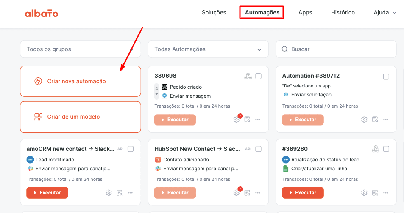This screenshot has width=404, height=213.
Task: Open the Todas Automações dropdown
Action: coord(208,49)
